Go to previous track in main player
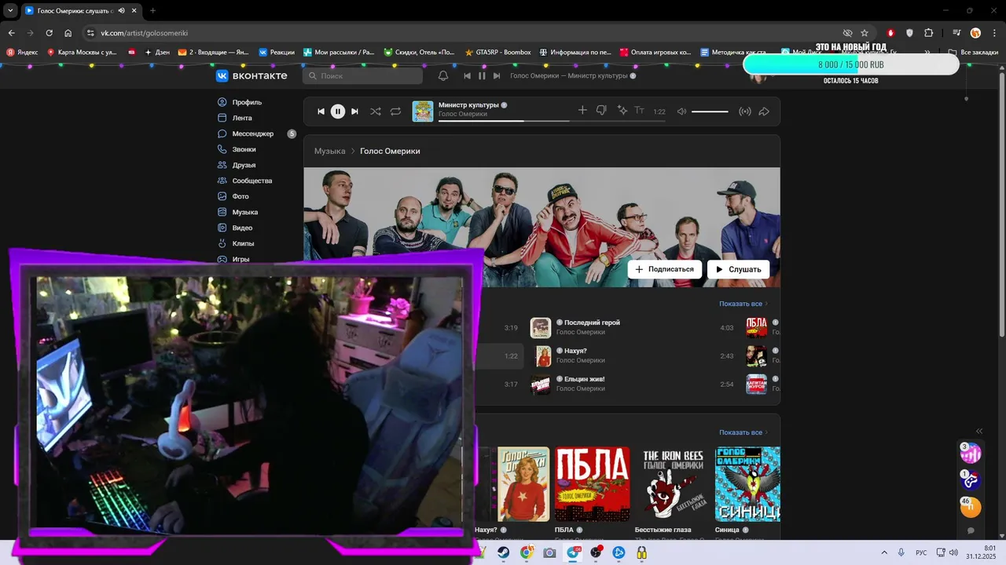 pos(321,111)
